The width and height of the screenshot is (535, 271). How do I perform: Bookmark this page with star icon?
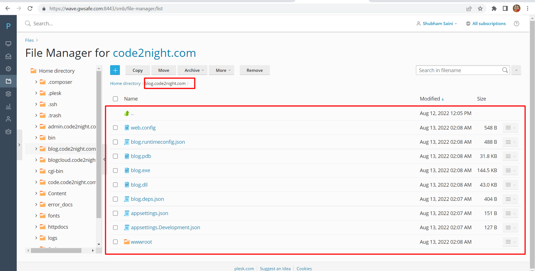coord(480,9)
